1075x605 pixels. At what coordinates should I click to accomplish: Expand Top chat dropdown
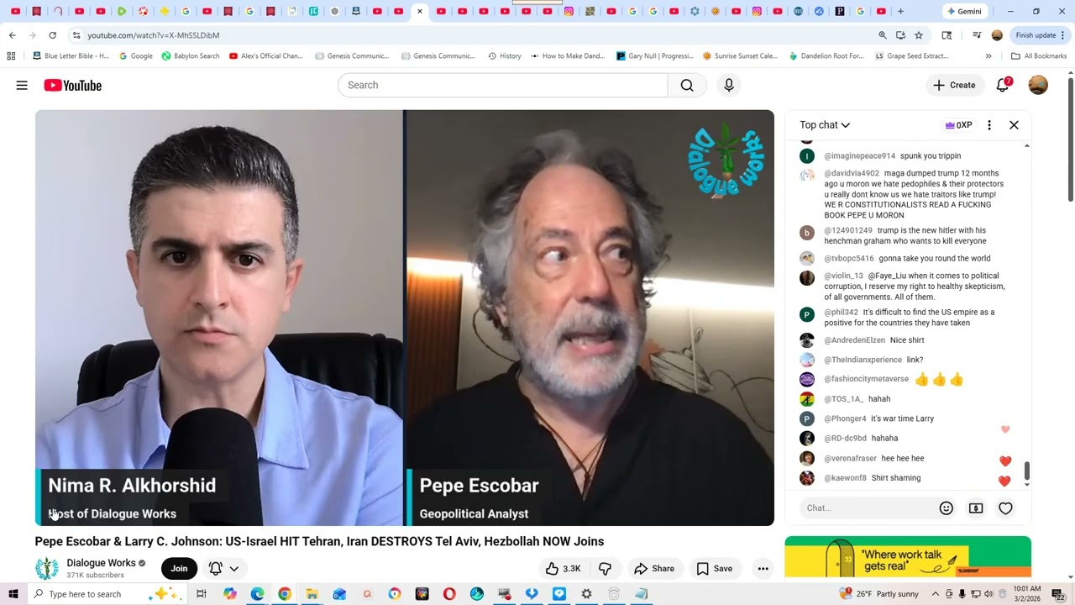pyautogui.click(x=825, y=125)
